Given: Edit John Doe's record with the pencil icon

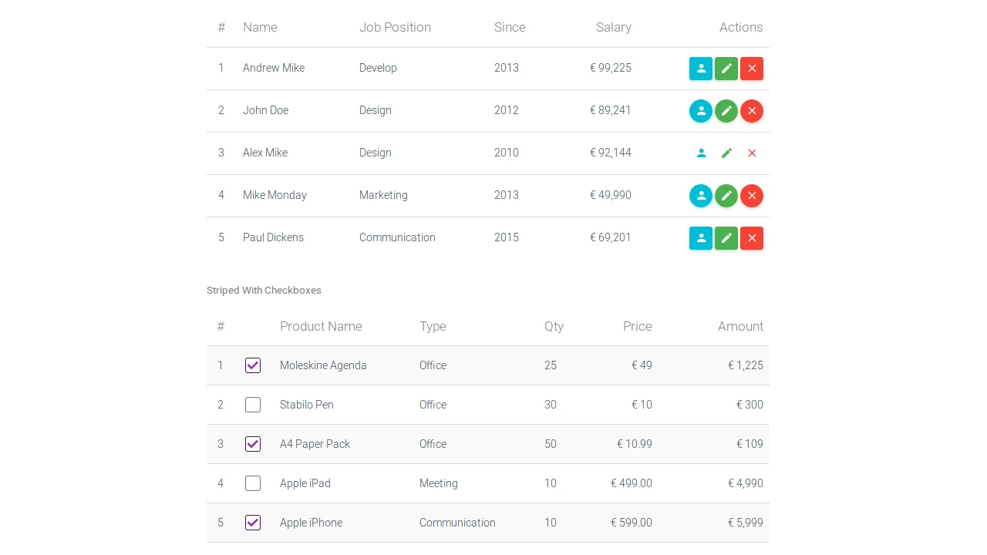Looking at the screenshot, I should coord(726,111).
